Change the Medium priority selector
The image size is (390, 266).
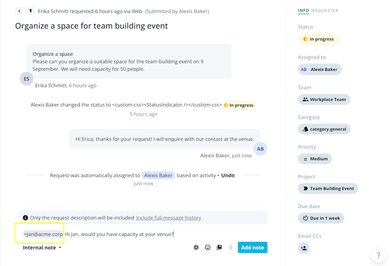coord(315,159)
